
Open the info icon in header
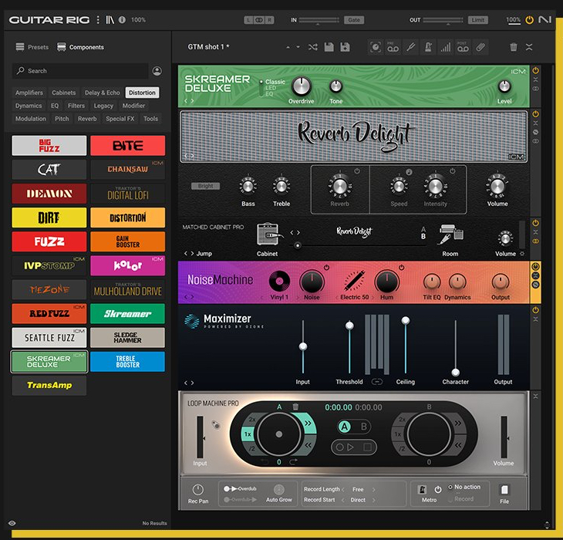tap(122, 20)
